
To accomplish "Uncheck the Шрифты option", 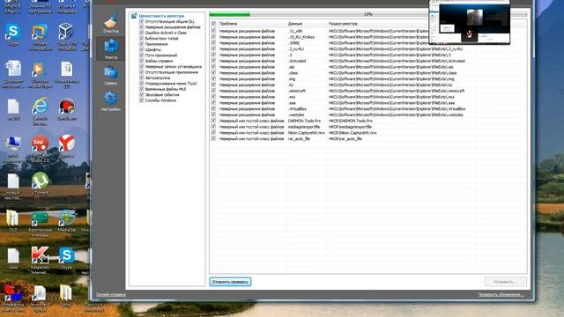I will point(142,49).
